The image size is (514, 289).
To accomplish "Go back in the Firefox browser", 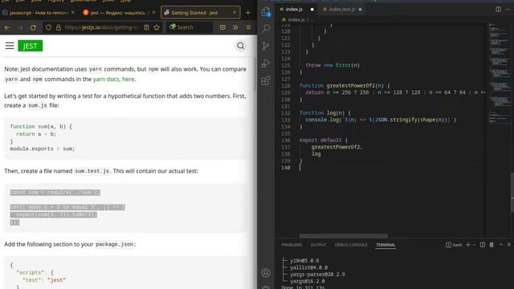I will pos(7,27).
